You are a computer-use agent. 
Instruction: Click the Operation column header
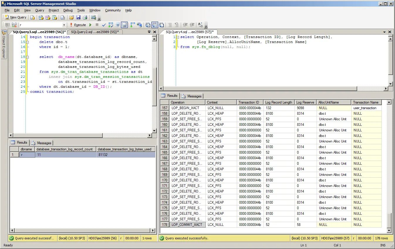click(187, 102)
